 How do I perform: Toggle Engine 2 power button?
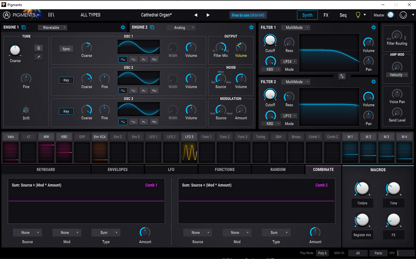[x=251, y=27]
